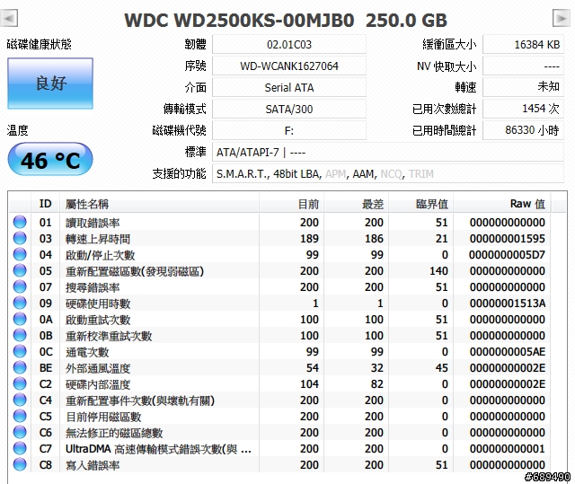The height and width of the screenshot is (484, 575).
Task: Select the 通電次數 attribute name
Action: 87,352
